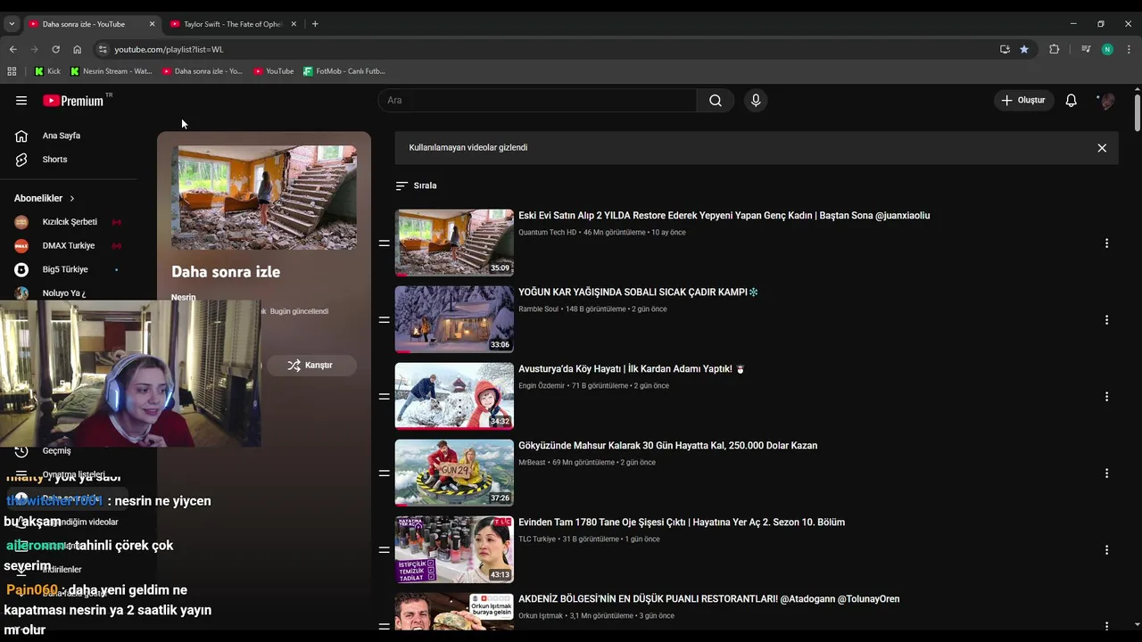
Task: Open a new browser tab
Action: click(315, 24)
